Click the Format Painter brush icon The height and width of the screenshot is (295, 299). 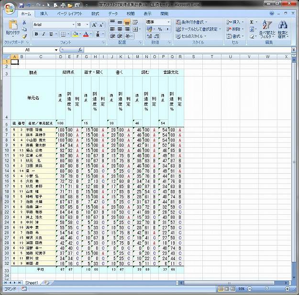coord(24,35)
